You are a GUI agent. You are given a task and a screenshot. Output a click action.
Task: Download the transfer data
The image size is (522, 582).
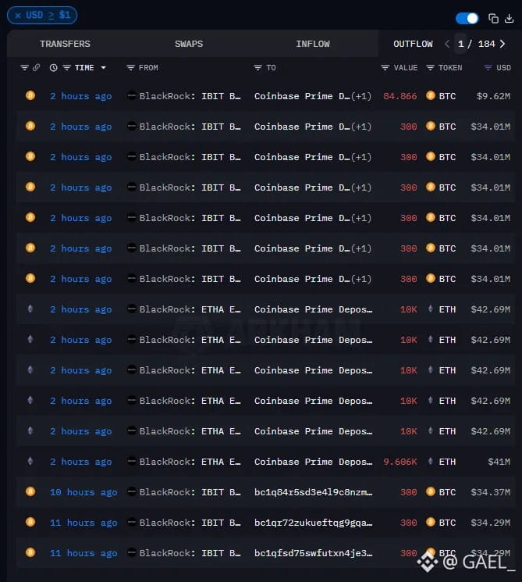point(510,18)
